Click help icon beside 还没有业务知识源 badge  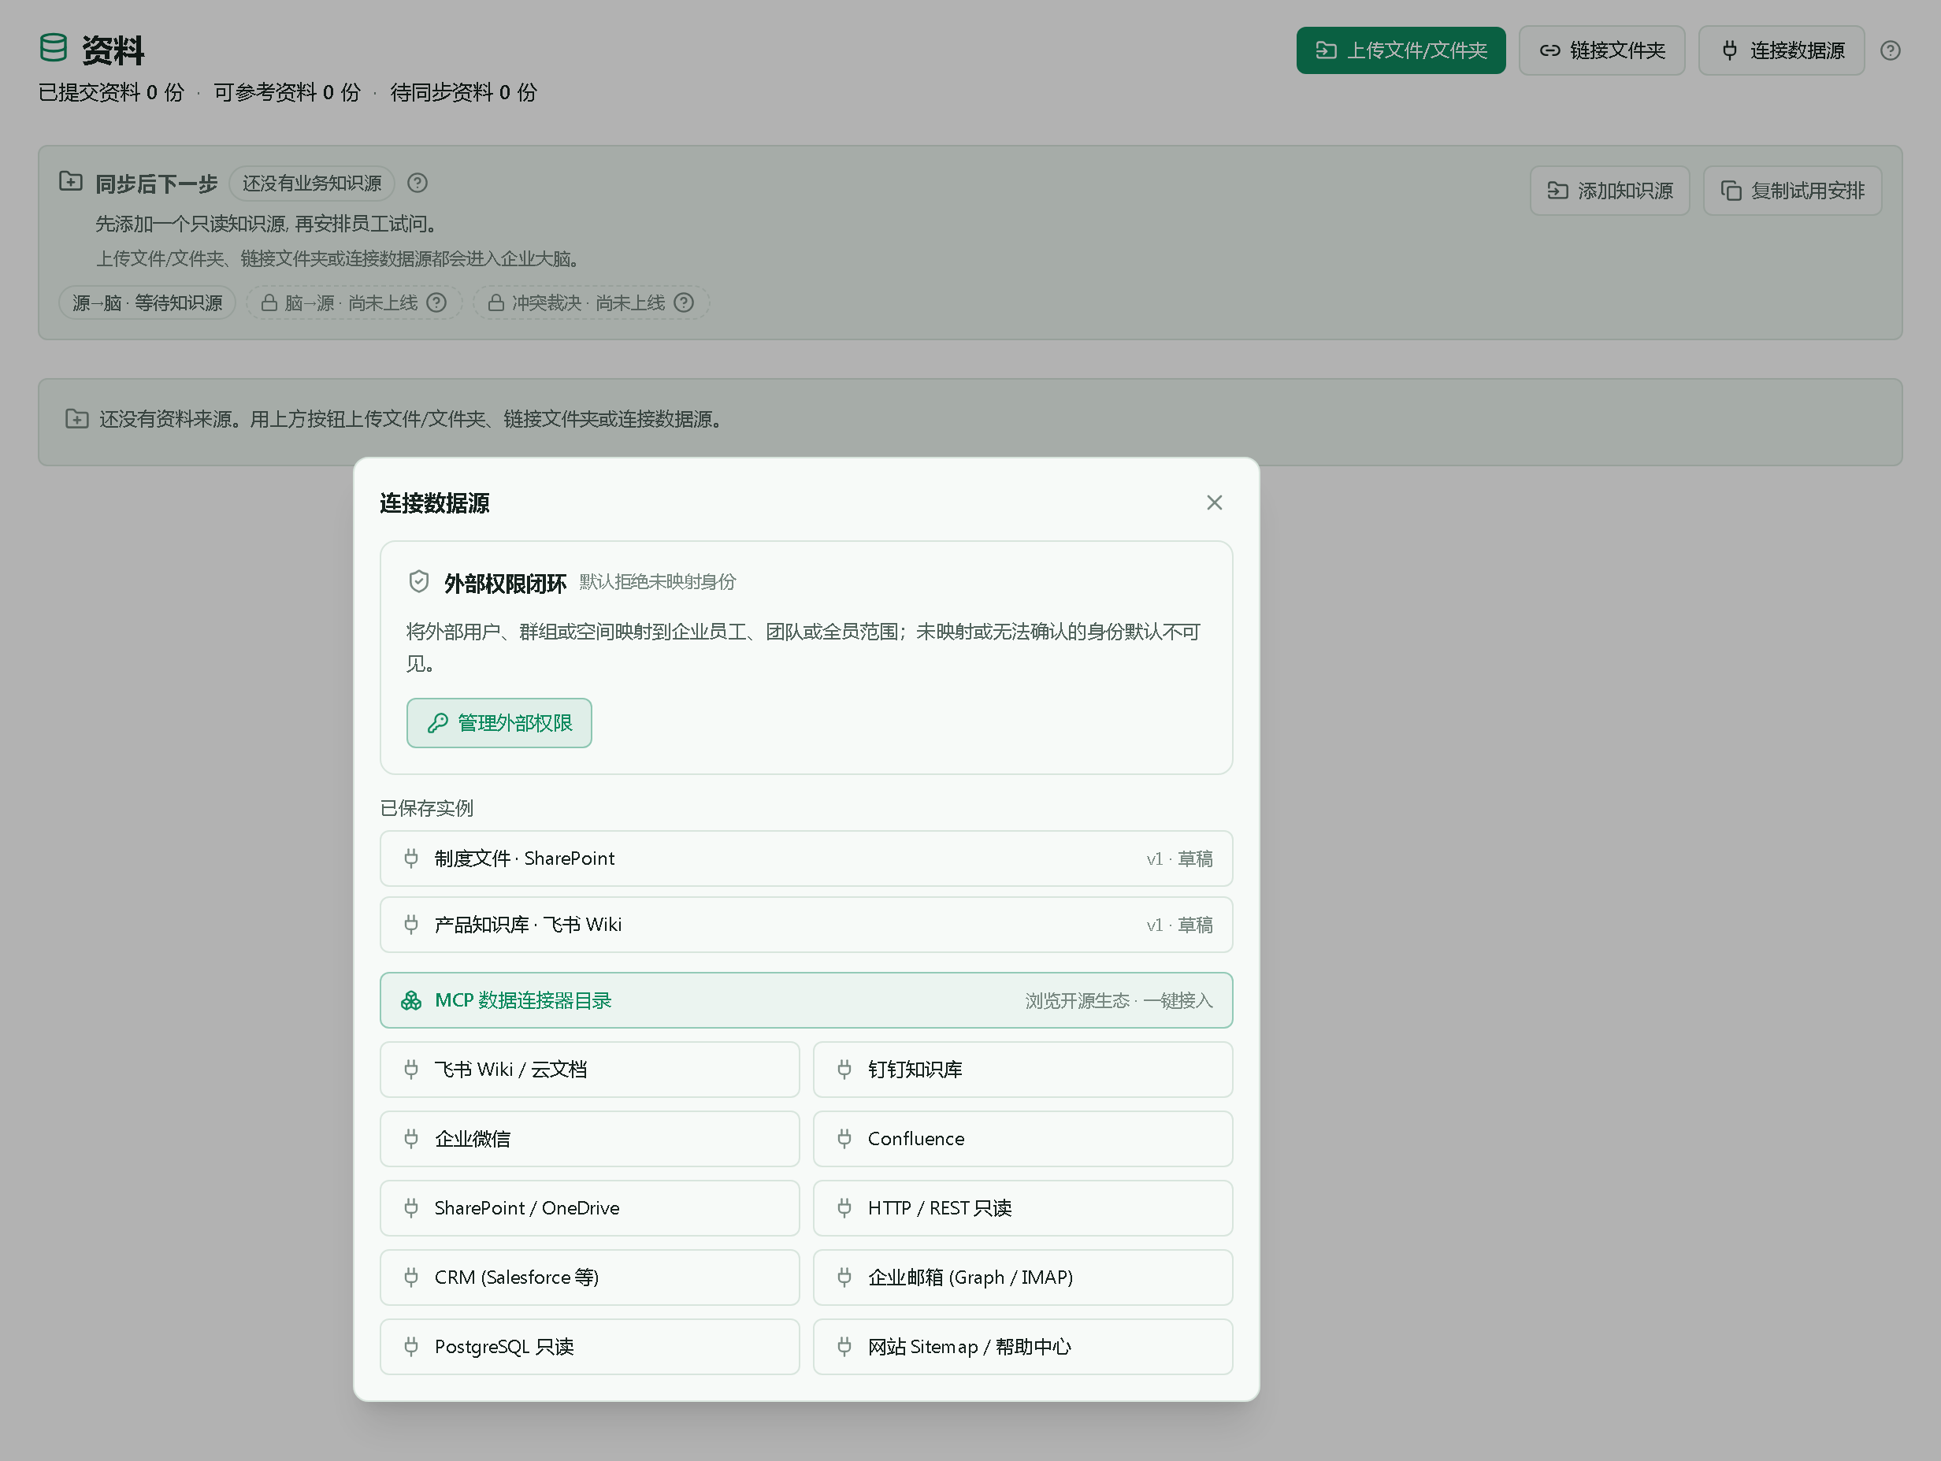click(418, 183)
